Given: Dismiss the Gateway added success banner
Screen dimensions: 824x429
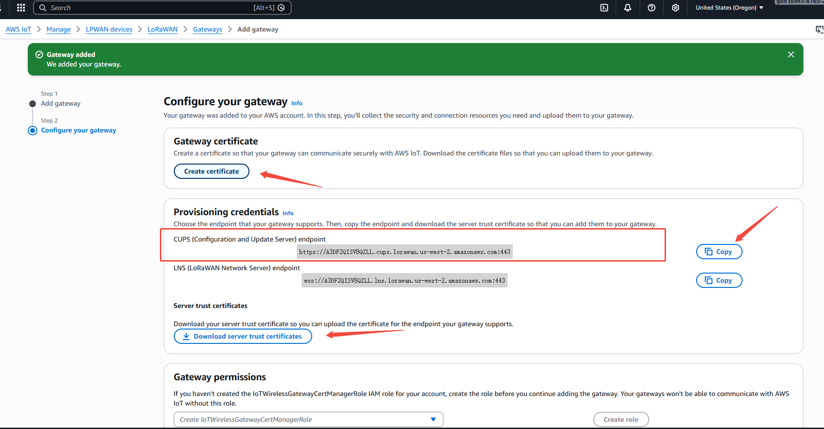Looking at the screenshot, I should pyautogui.click(x=790, y=55).
